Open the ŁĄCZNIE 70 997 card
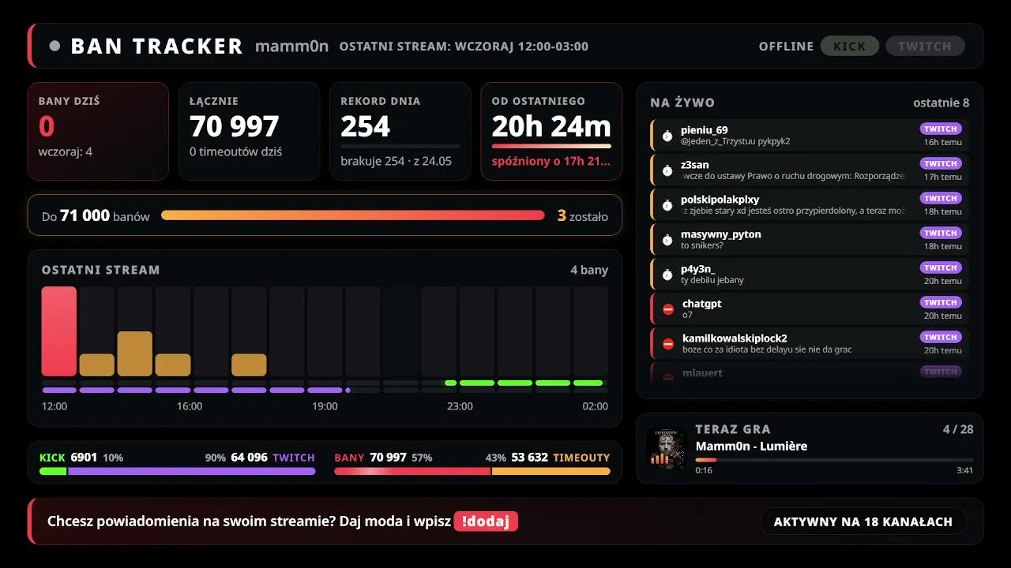The width and height of the screenshot is (1011, 568). point(250,131)
